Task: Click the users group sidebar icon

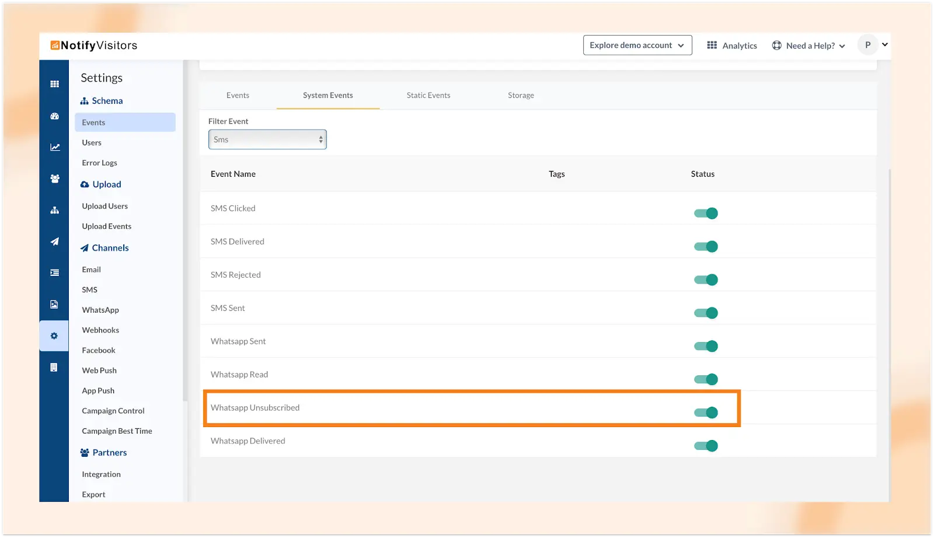Action: pos(54,179)
